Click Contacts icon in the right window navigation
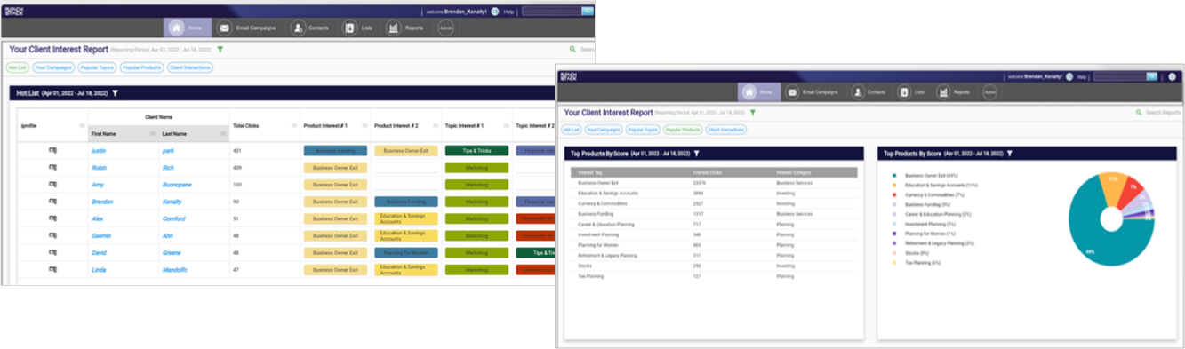 [x=858, y=91]
